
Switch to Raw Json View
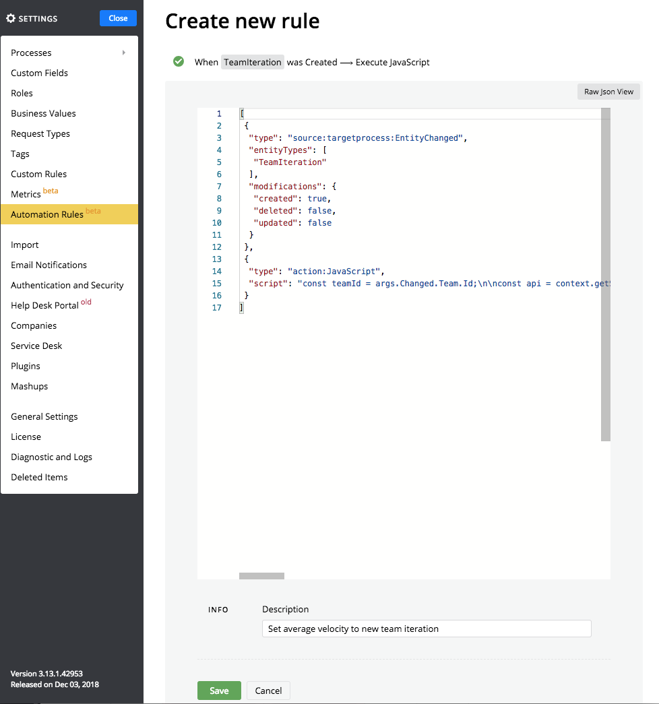point(608,92)
